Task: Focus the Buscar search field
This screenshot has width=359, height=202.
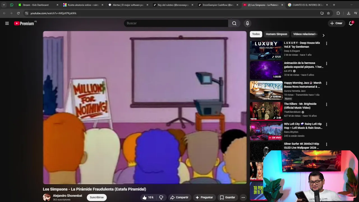Action: [176, 23]
